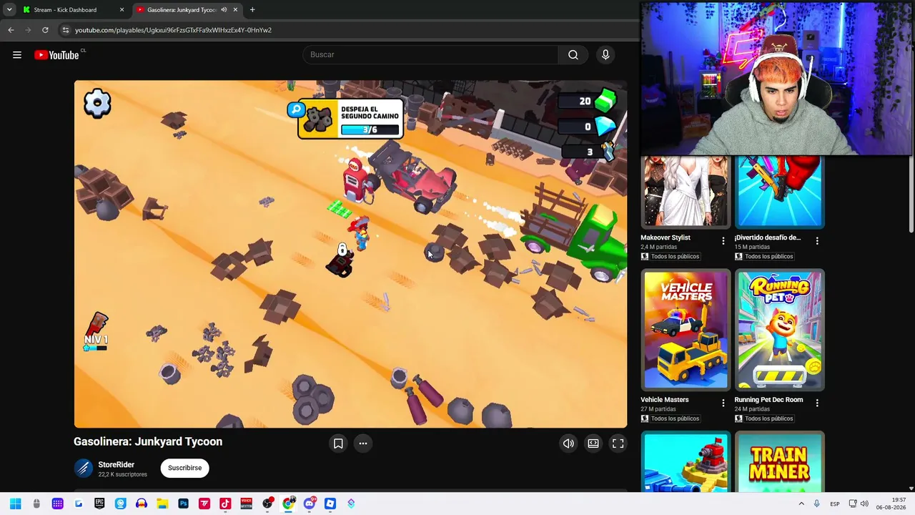Open options for the Makeover Stylist card
This screenshot has height=515, width=915.
[x=723, y=241]
